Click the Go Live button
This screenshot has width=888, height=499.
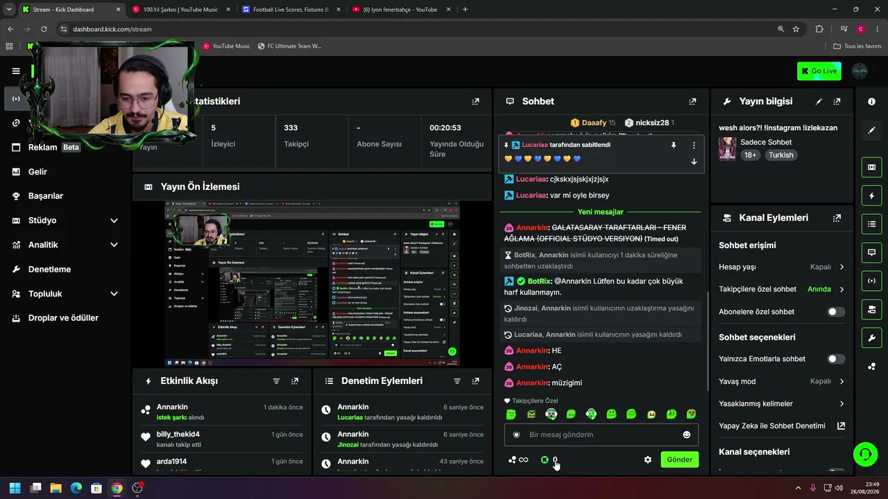click(x=819, y=71)
